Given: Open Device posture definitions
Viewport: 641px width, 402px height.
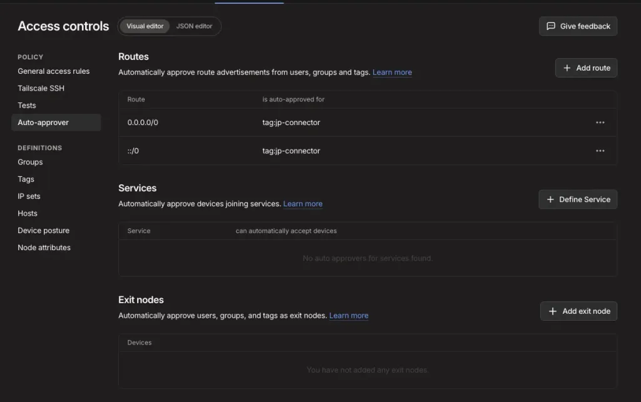Looking at the screenshot, I should click(x=43, y=231).
